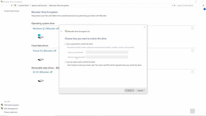Check 'Use my smart card to unlock the drive'
Screen dimensions: 206x116
point(66,62)
